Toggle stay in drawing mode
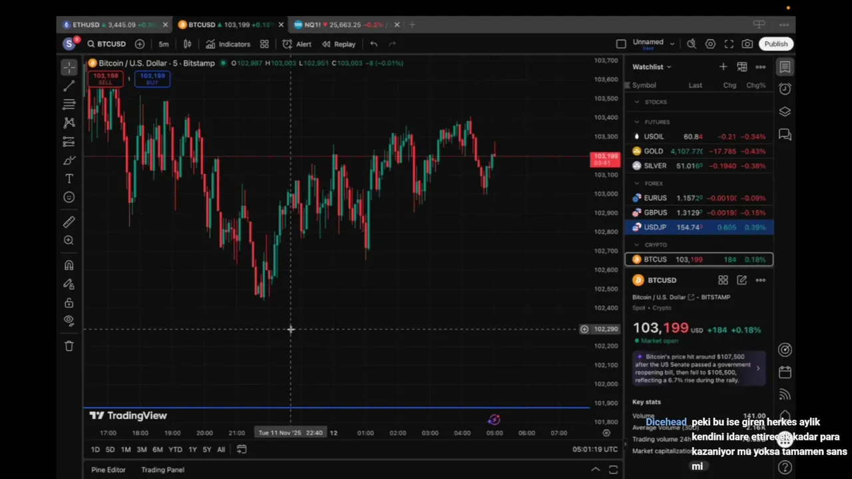This screenshot has width=852, height=479. pyautogui.click(x=69, y=284)
